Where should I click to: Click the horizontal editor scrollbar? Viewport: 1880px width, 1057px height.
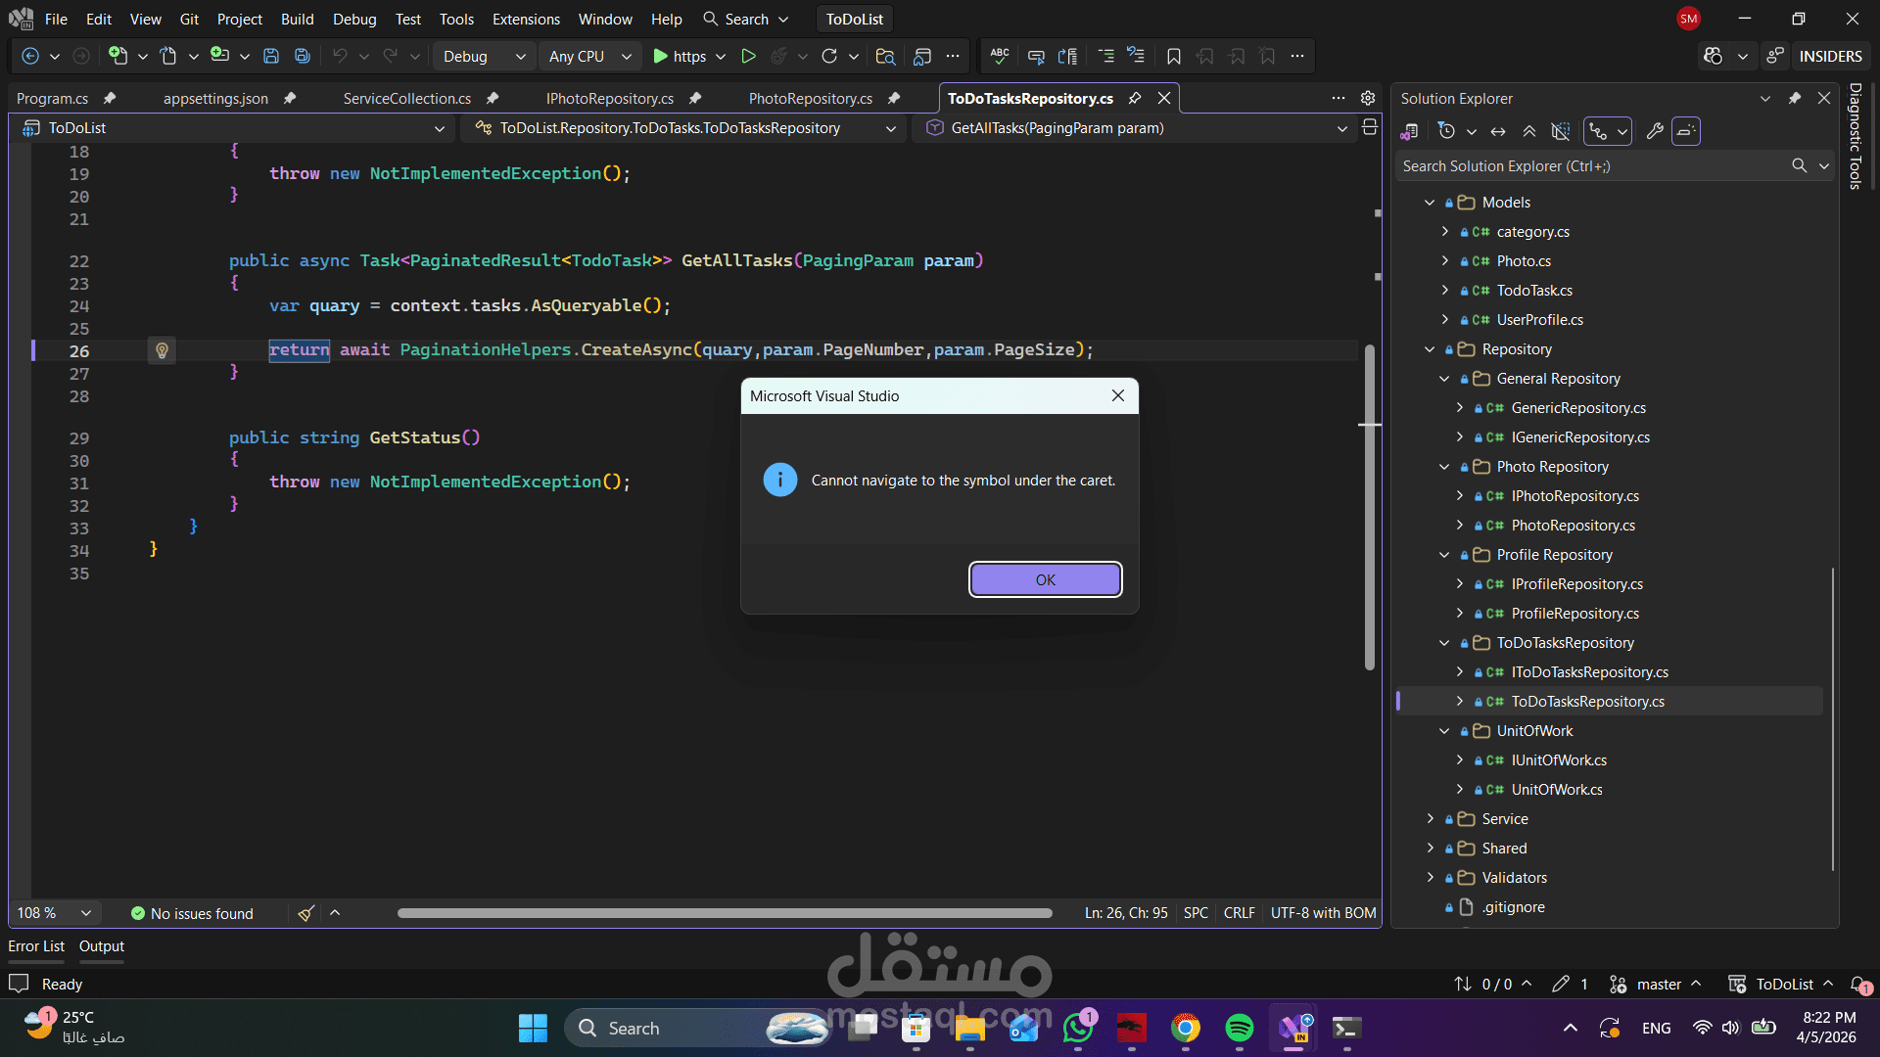tap(725, 913)
